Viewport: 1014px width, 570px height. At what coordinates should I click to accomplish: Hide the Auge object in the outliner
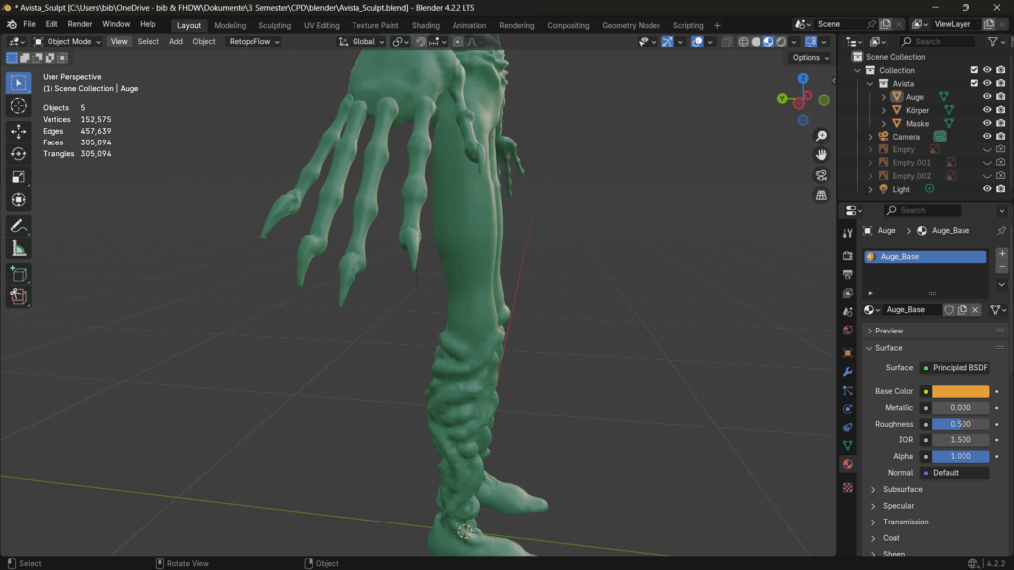tap(986, 97)
